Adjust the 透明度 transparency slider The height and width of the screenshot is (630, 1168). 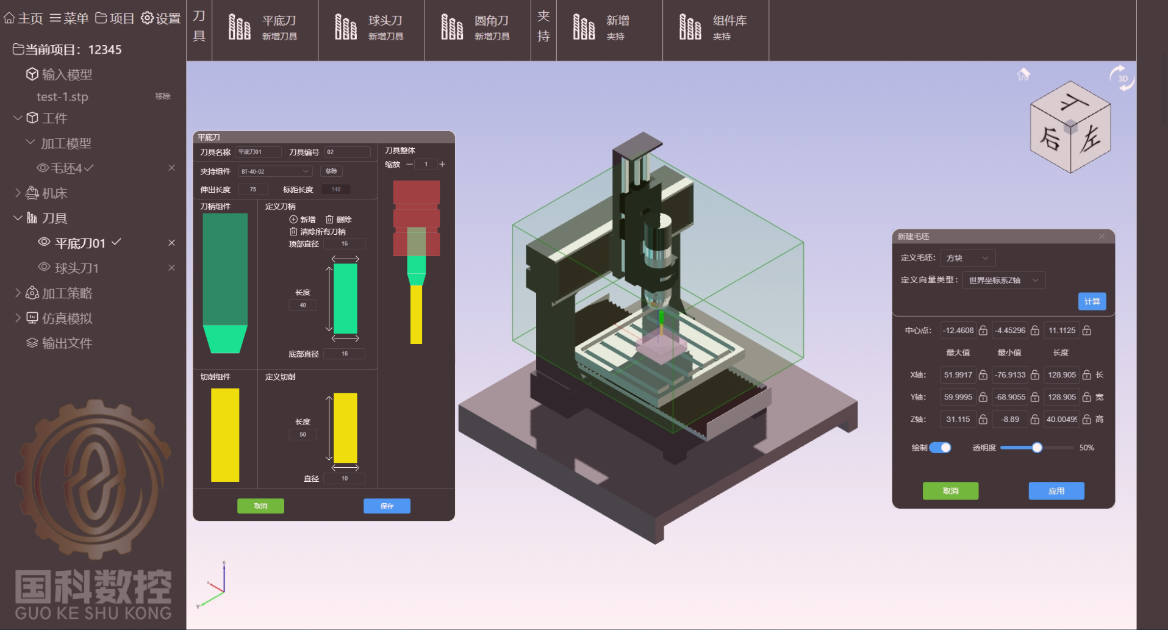click(x=1037, y=448)
